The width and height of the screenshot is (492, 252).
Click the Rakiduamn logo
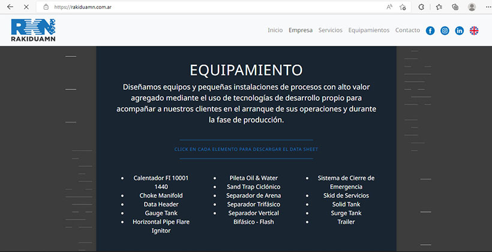pos(33,30)
